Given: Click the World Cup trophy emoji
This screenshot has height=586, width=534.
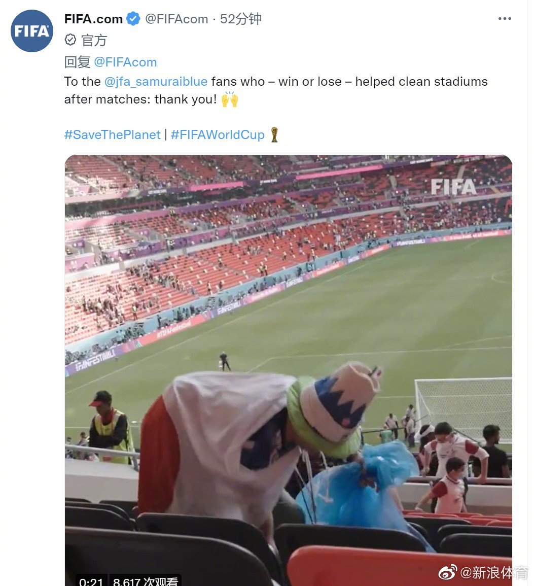Looking at the screenshot, I should coord(274,134).
